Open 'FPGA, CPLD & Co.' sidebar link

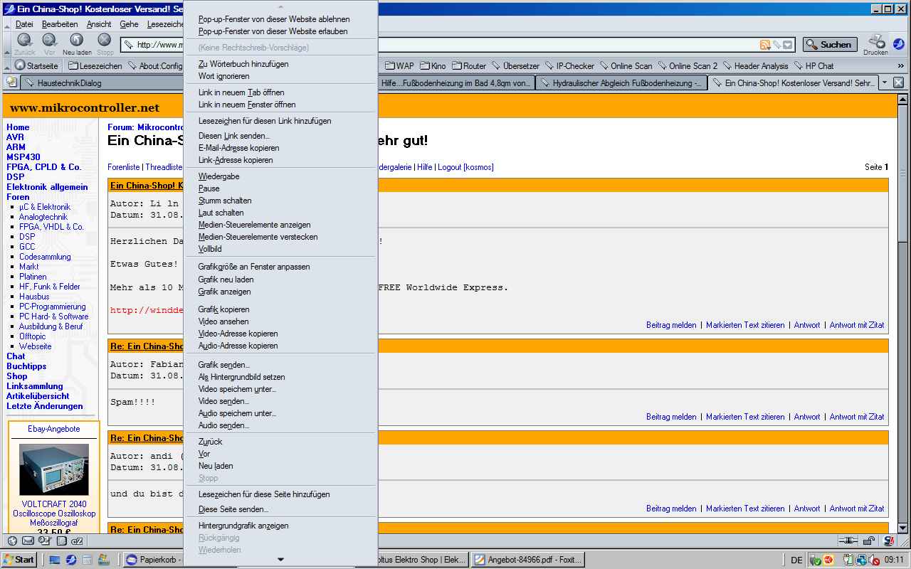click(43, 167)
